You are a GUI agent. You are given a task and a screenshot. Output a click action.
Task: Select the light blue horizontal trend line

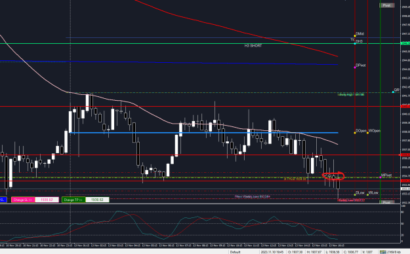pyautogui.click(x=204, y=133)
